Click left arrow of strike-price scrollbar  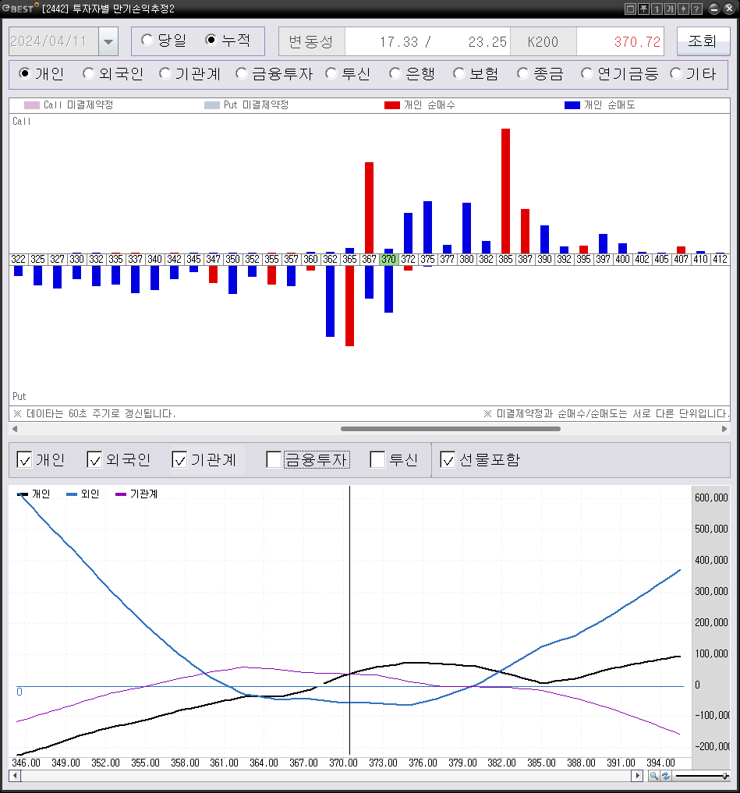pyautogui.click(x=15, y=429)
